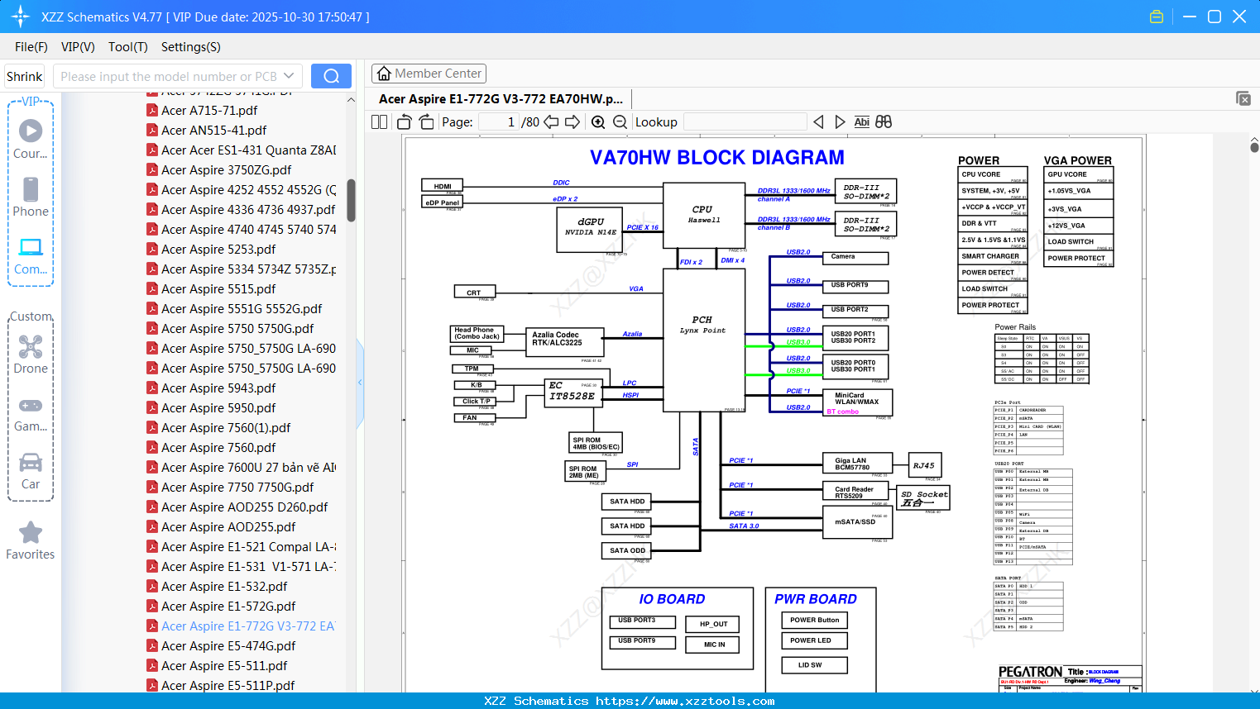Viewport: 1260px width, 709px height.
Task: Zoom in on the schematic
Action: pyautogui.click(x=598, y=122)
